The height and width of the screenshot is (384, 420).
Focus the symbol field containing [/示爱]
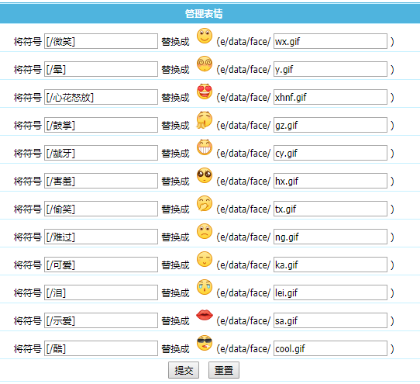point(101,320)
